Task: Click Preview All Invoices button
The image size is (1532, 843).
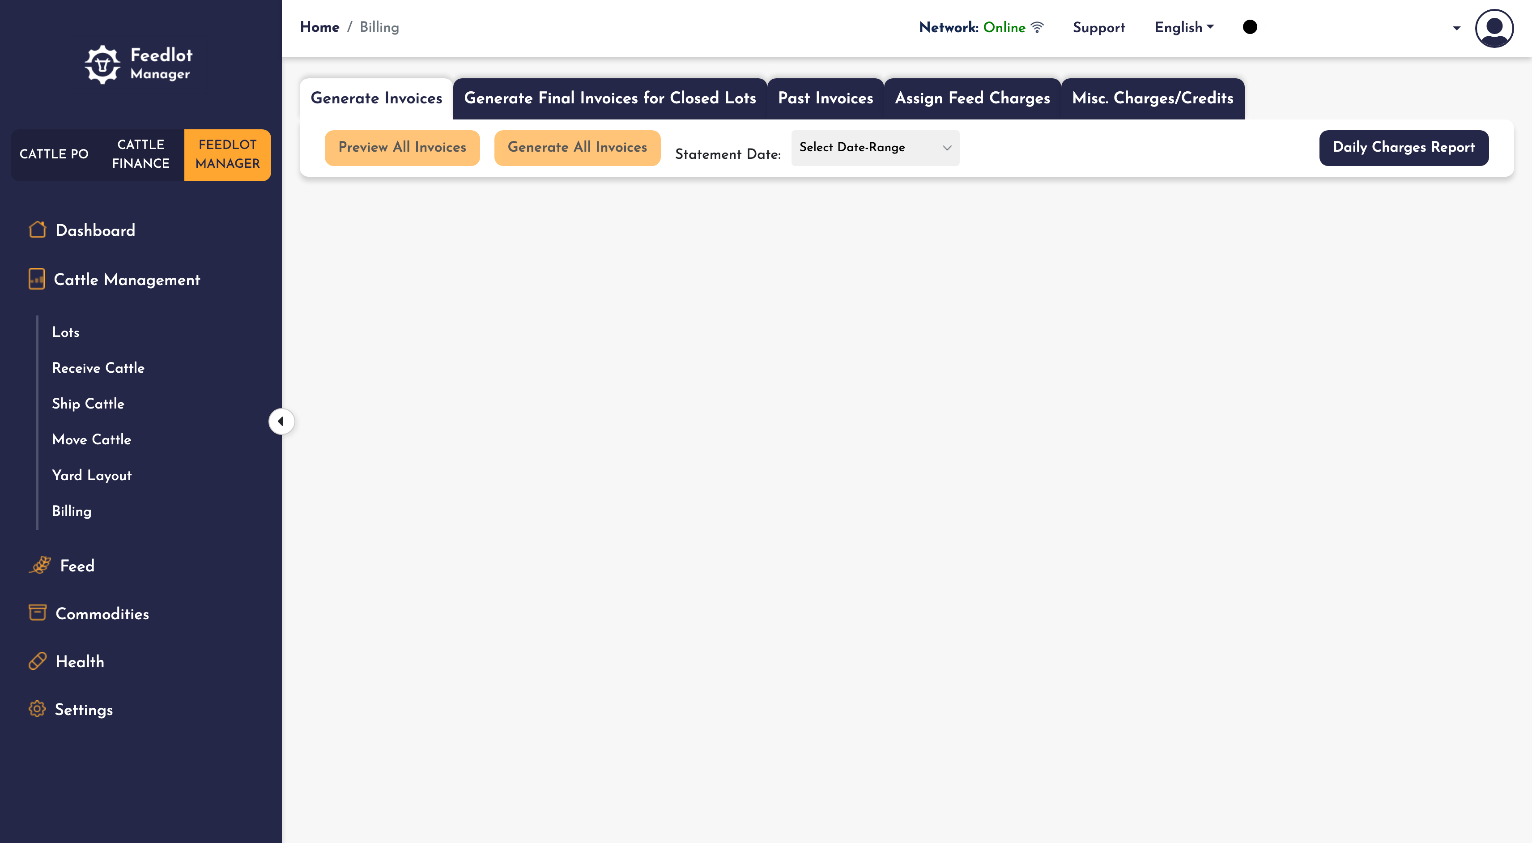Action: [402, 148]
